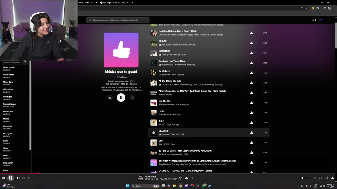
Task: Open the Thirteen Senses artist link
Action: [166, 104]
